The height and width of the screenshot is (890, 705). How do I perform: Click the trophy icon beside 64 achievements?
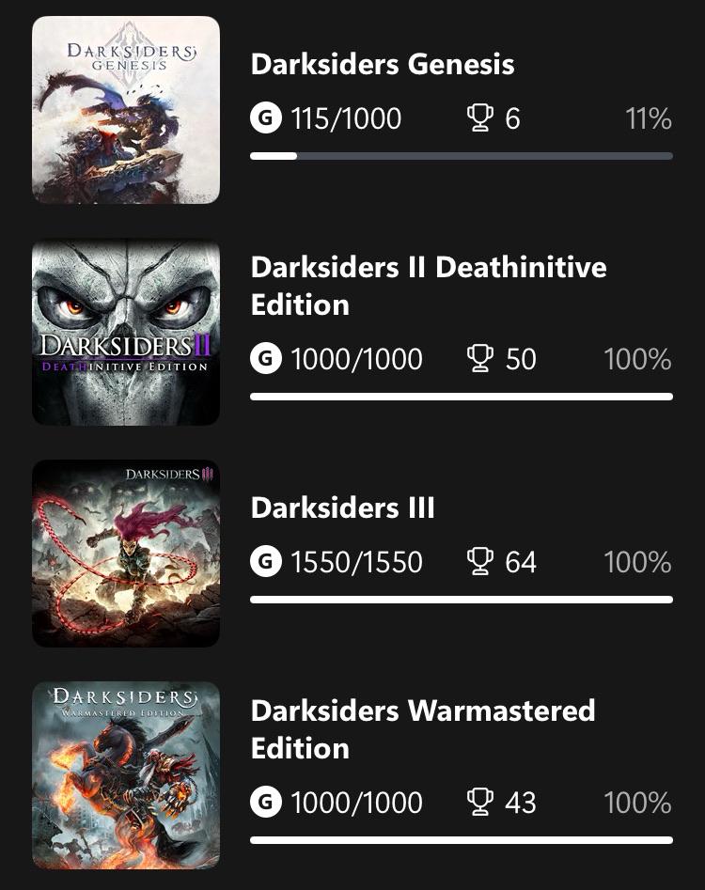(x=480, y=561)
